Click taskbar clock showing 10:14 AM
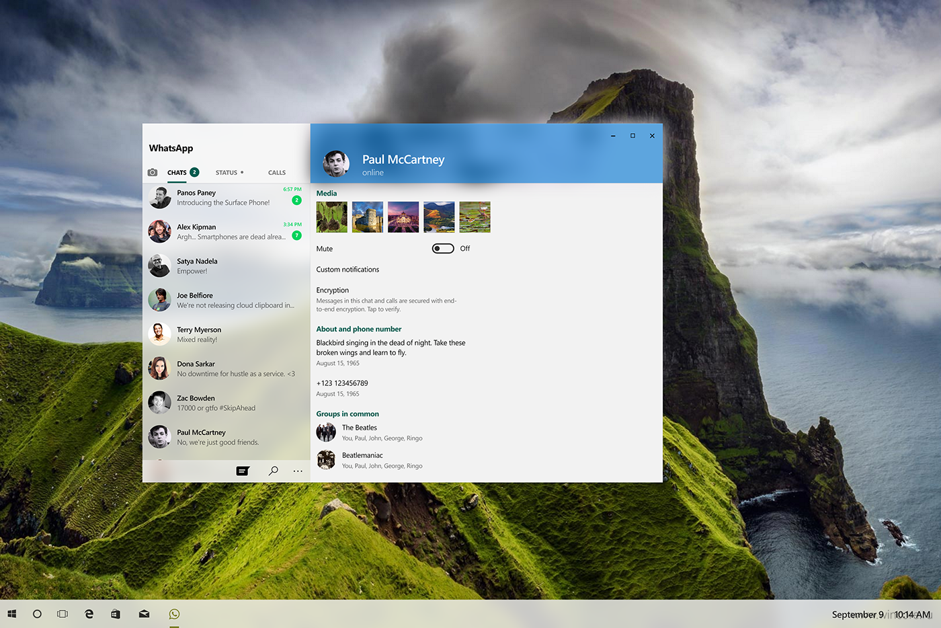The height and width of the screenshot is (628, 941). (x=913, y=615)
